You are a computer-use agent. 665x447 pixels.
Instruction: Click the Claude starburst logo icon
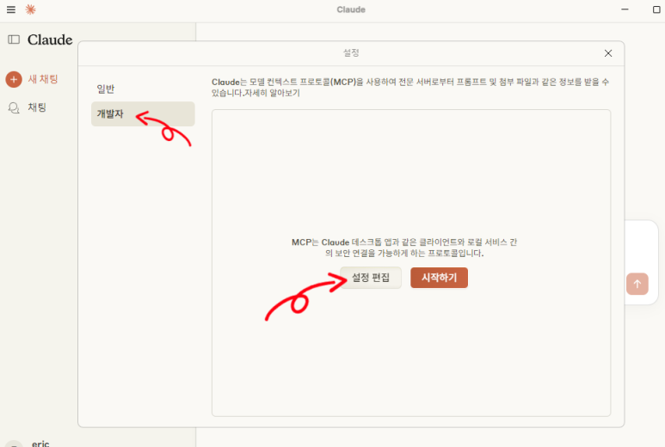(30, 9)
